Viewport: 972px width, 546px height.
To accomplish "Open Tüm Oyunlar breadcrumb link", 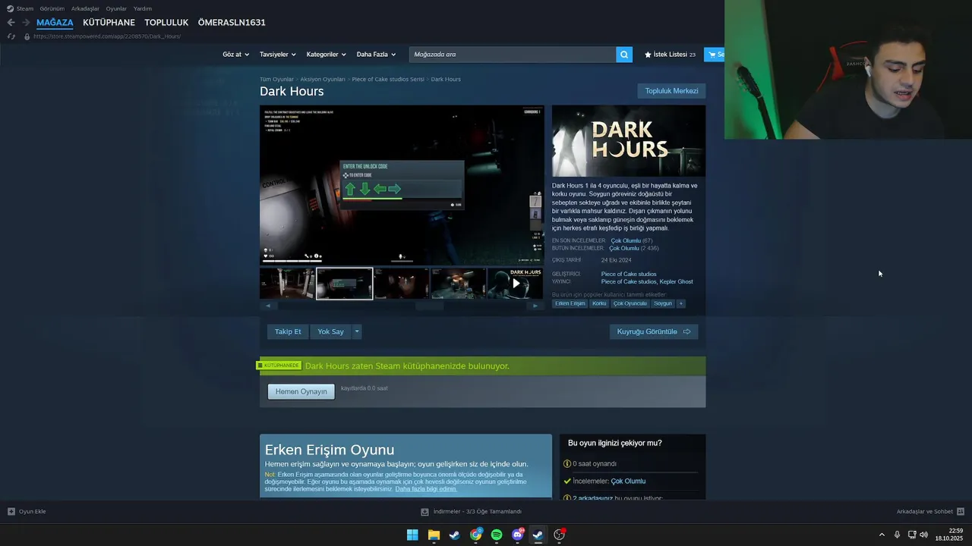I will 276,79.
